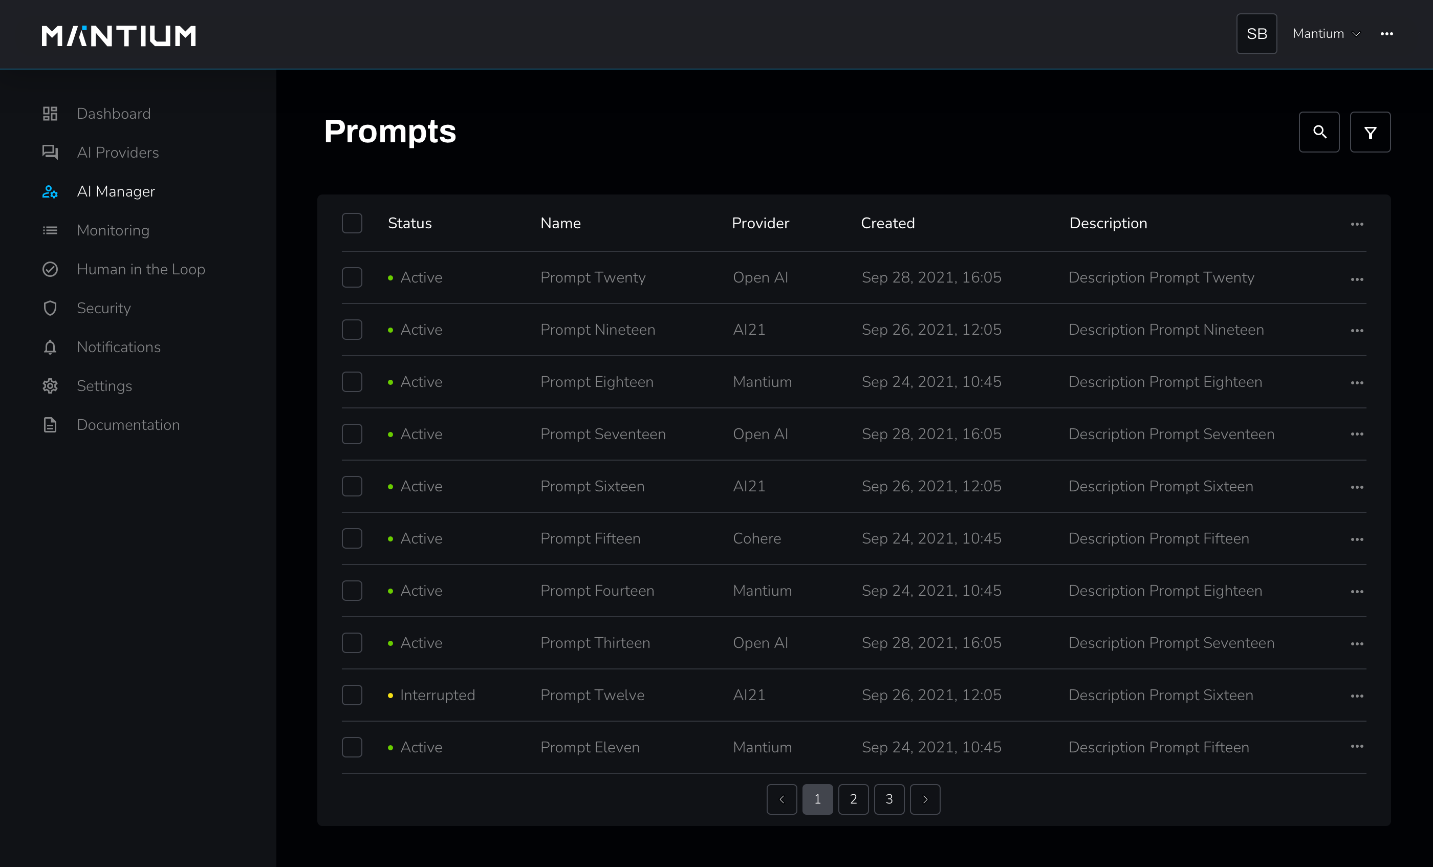Go to Documentation in sidebar

coord(128,425)
